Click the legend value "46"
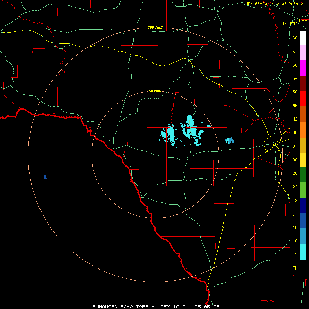 295,106
